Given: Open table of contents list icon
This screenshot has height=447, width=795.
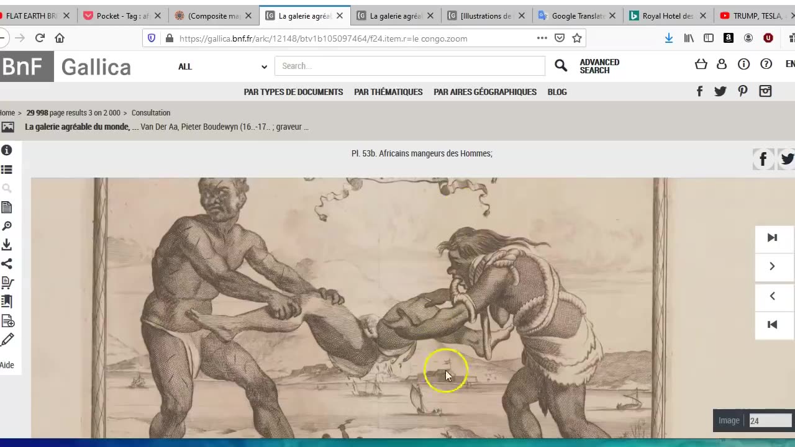Looking at the screenshot, I should 7,169.
